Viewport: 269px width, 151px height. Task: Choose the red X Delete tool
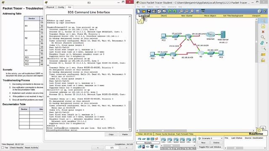coord(263,32)
